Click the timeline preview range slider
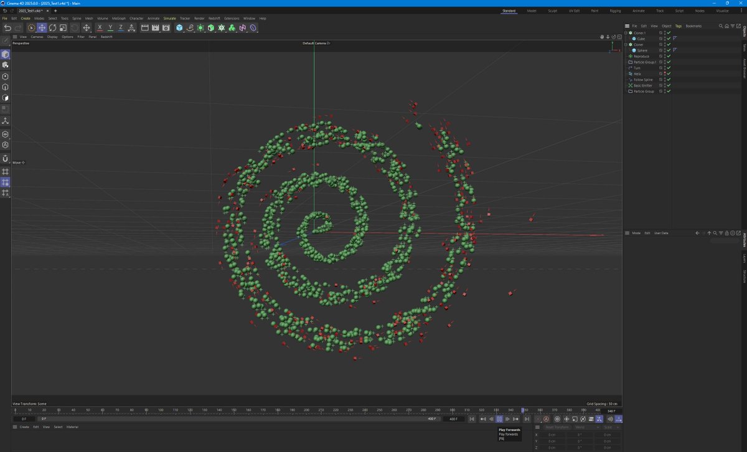The image size is (747, 452). coord(239,419)
